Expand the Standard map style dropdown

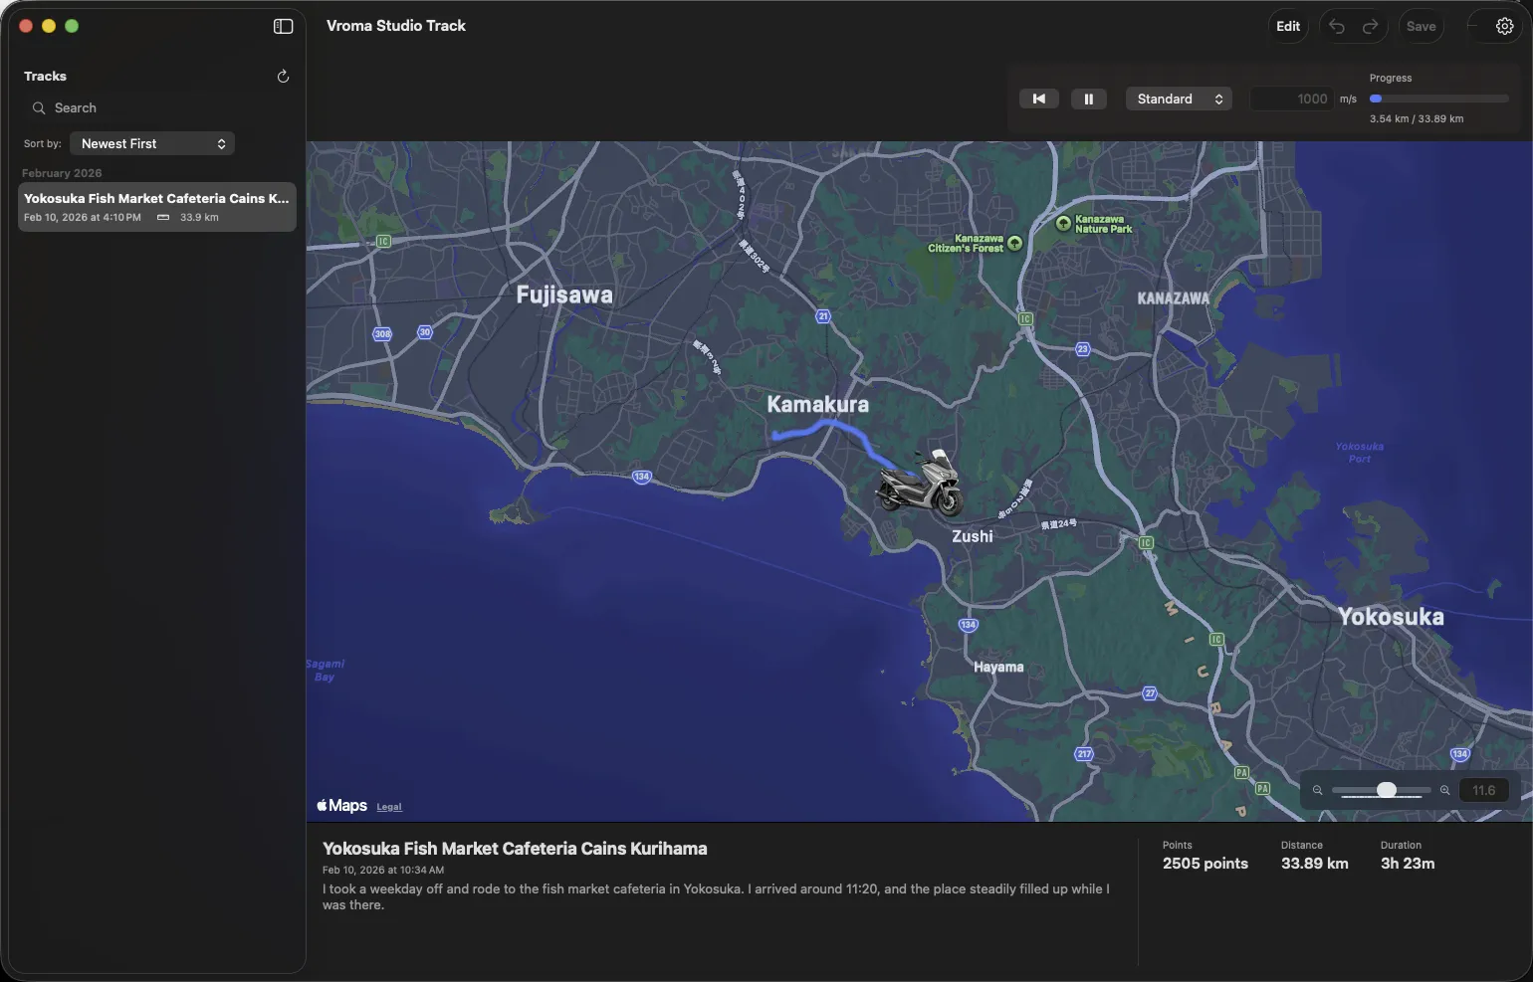1179,99
